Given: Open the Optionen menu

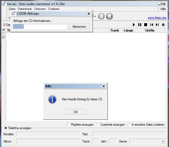Looking at the screenshot, I should (x=40, y=9).
